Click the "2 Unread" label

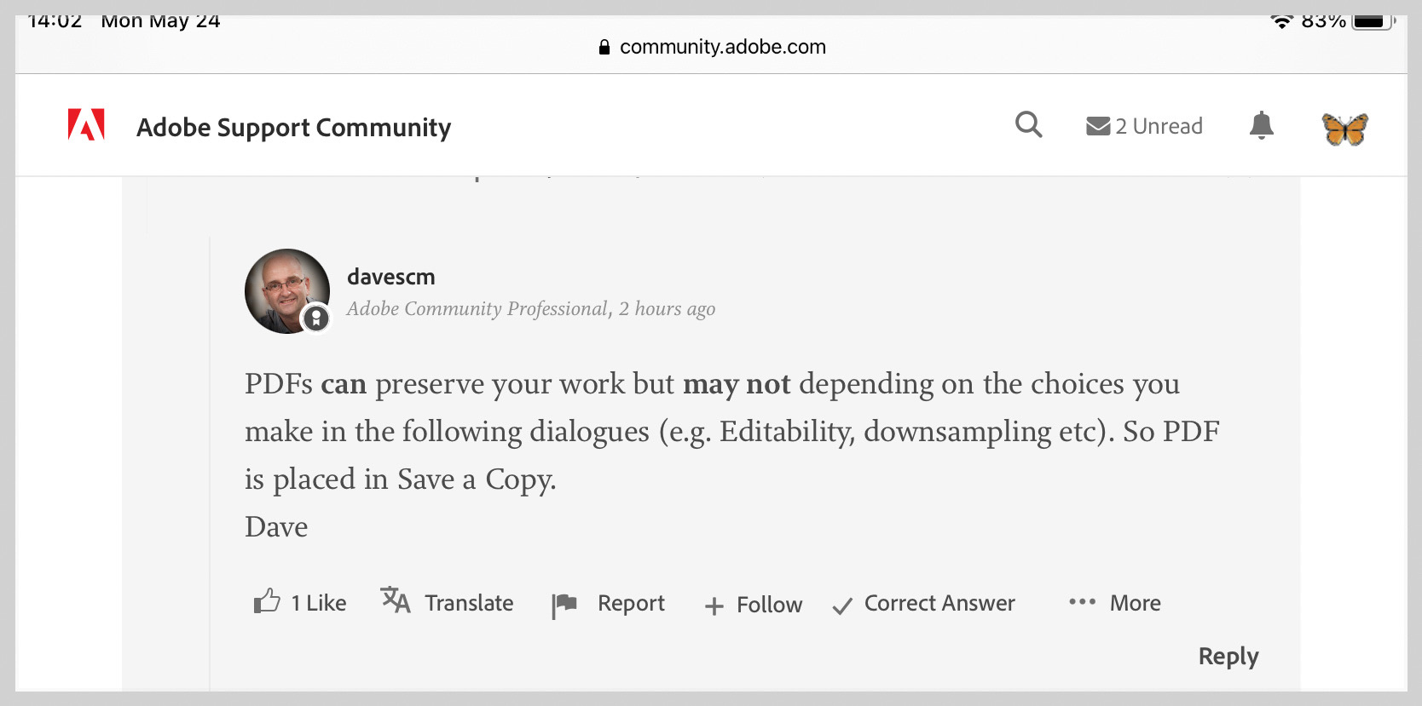(1159, 126)
